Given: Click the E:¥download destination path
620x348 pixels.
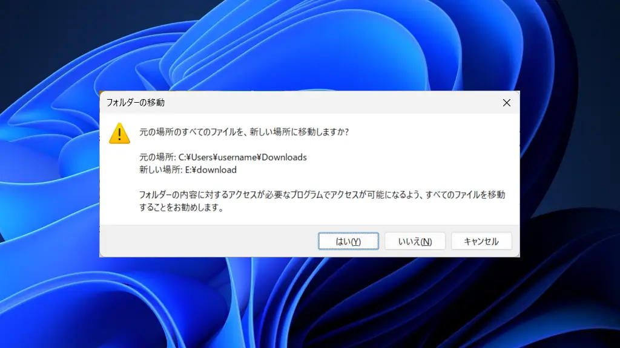Looking at the screenshot, I should pos(211,170).
